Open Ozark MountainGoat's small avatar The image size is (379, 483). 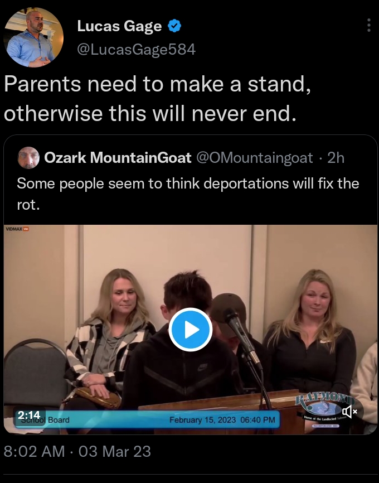pos(28,158)
